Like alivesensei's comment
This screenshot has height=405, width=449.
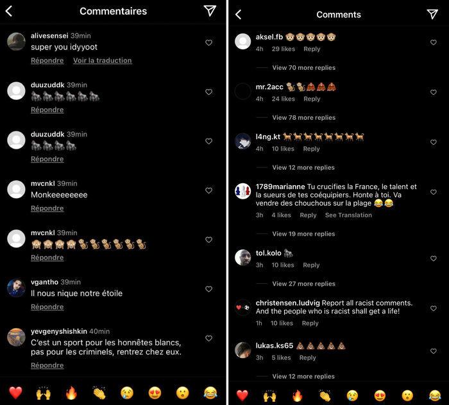[208, 43]
